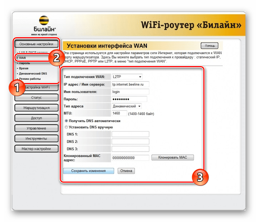Image resolution: width=257 pixels, height=222 pixels.
Task: Click the Отмена button
Action: [x=126, y=171]
